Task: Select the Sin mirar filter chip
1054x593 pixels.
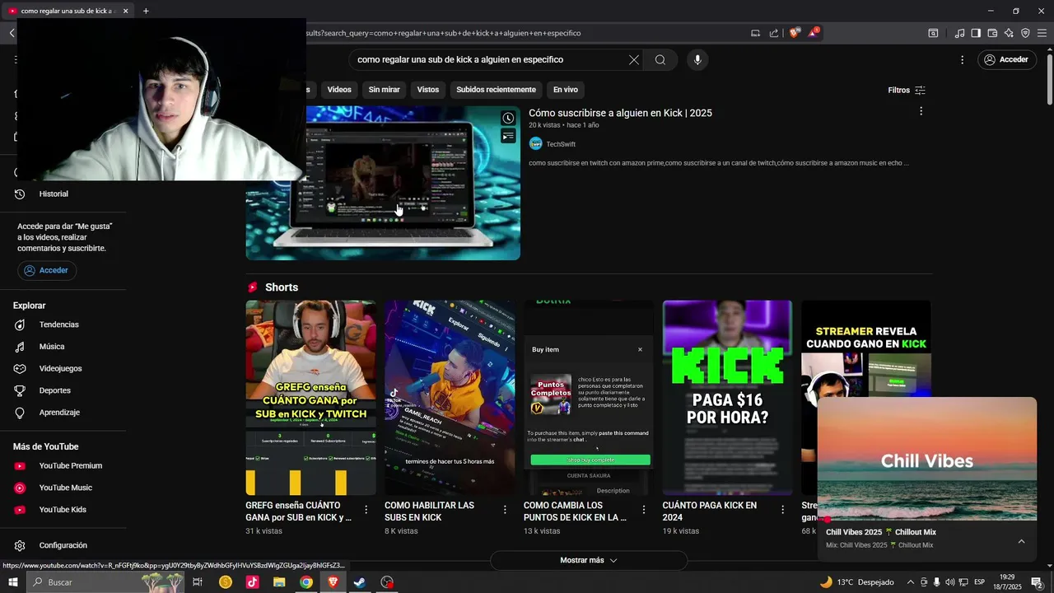Action: coord(385,90)
